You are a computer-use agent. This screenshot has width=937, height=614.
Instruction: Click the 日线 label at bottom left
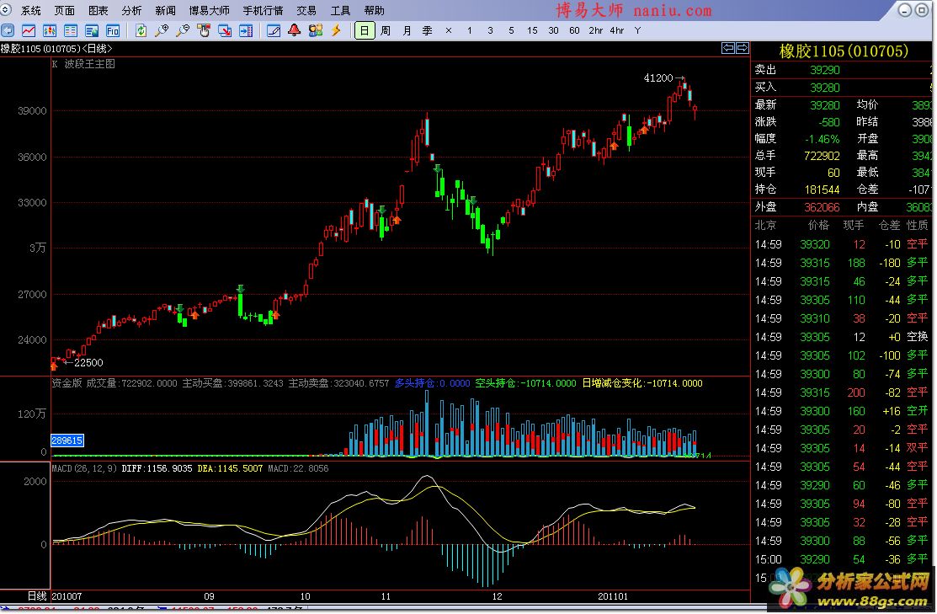pyautogui.click(x=37, y=595)
